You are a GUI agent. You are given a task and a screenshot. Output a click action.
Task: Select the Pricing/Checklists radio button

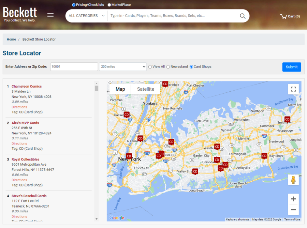coord(74,5)
